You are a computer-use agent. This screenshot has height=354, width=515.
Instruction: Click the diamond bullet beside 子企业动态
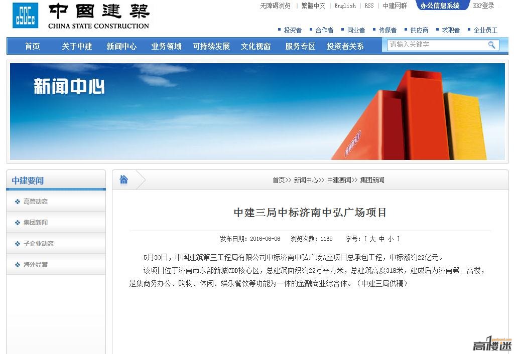(18, 243)
